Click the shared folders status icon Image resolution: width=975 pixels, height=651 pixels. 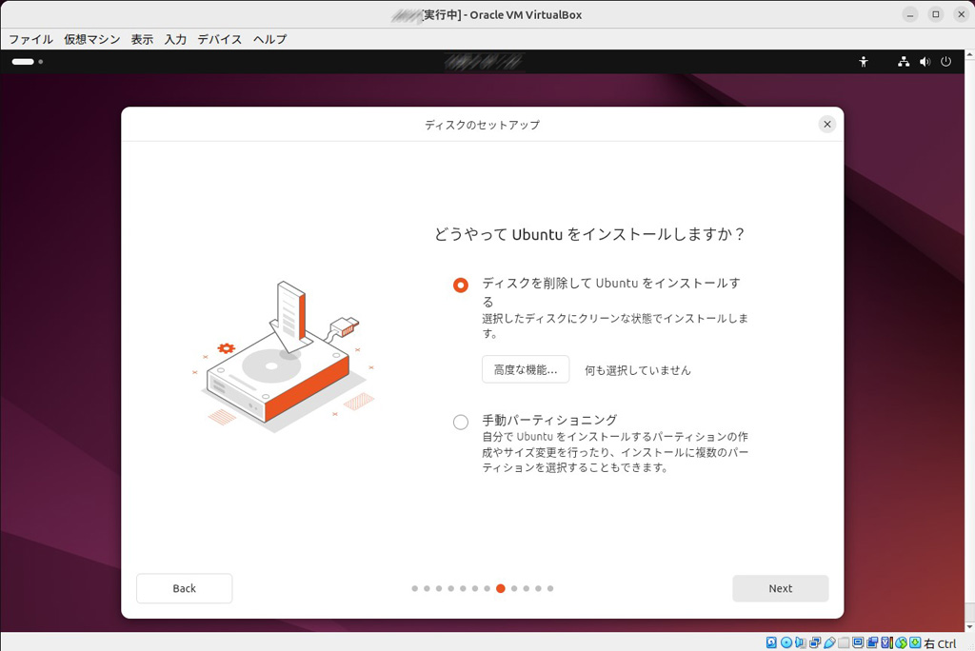click(x=844, y=642)
